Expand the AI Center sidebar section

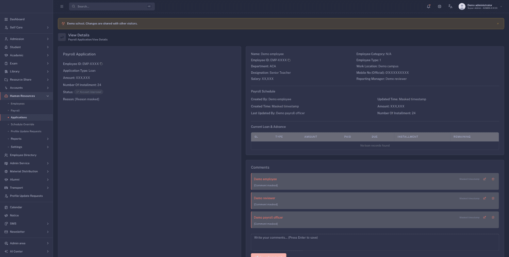pos(26,252)
